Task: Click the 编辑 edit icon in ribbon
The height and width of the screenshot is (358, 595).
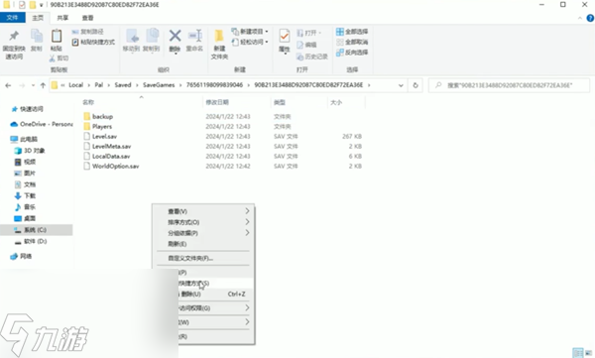Action: [300, 45]
